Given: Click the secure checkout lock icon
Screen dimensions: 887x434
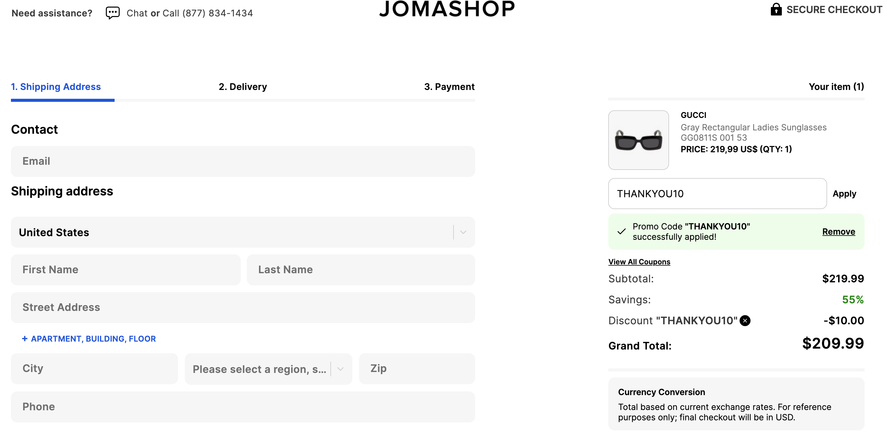Looking at the screenshot, I should coord(776,9).
